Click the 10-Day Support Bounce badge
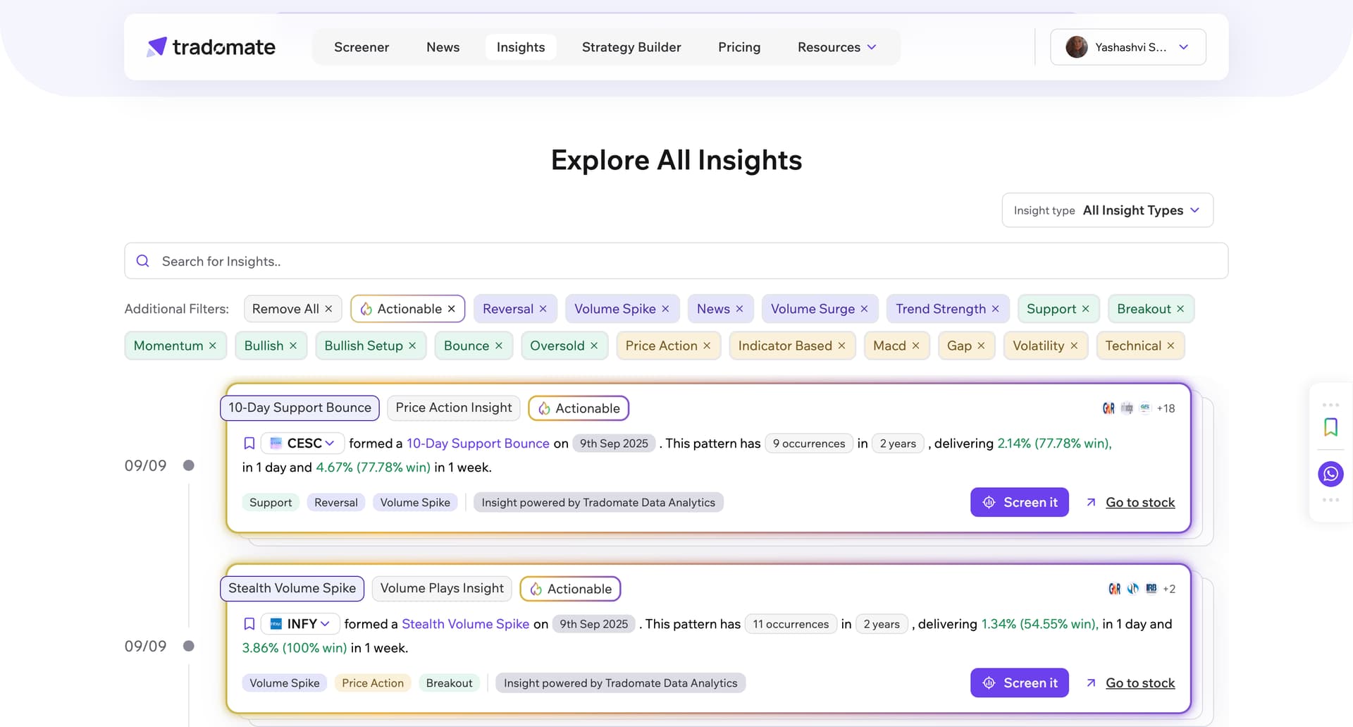This screenshot has width=1353, height=727. (299, 408)
